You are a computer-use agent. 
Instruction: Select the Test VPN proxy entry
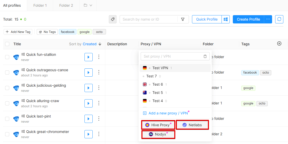(175, 68)
